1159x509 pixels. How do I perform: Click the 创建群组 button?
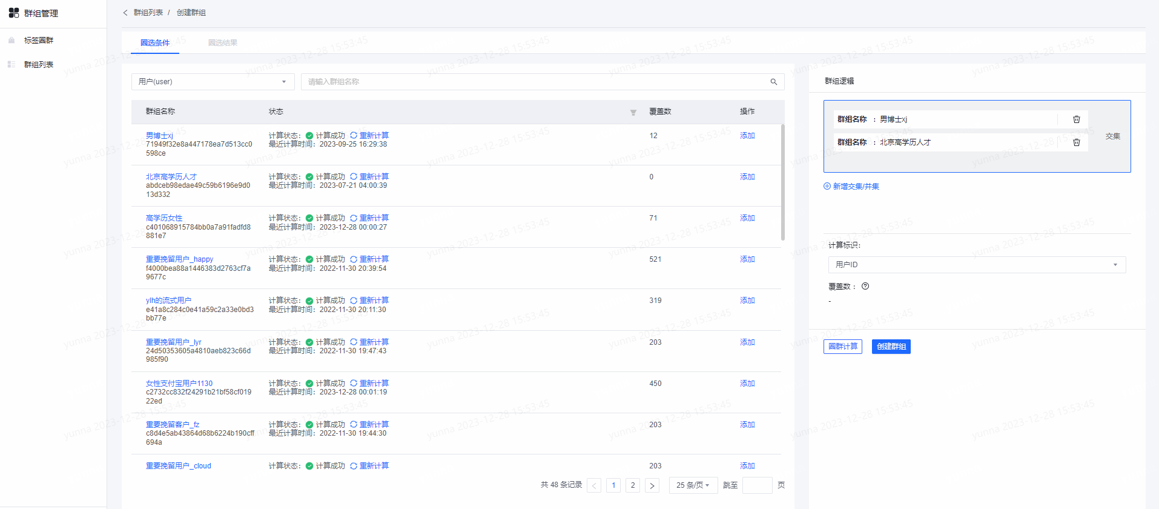[891, 347]
